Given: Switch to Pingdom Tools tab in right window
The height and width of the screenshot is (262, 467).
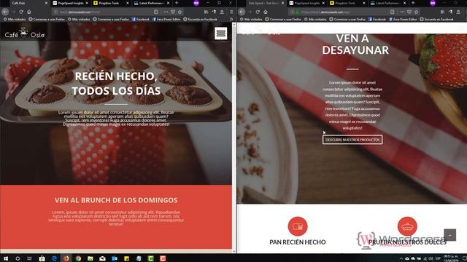Looking at the screenshot, I should tap(347, 3).
